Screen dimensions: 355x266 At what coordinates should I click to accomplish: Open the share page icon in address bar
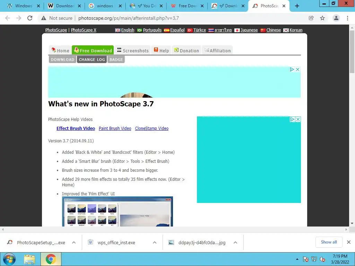[311, 18]
